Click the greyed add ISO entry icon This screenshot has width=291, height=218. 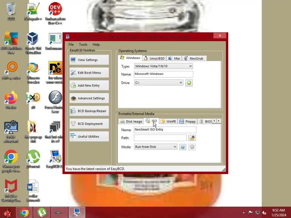point(192,147)
